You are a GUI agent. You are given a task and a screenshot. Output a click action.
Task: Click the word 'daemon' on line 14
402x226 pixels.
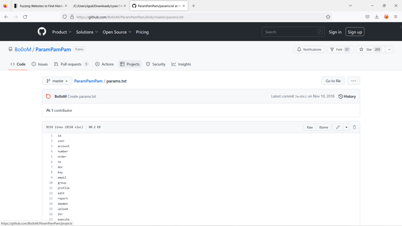pos(63,204)
